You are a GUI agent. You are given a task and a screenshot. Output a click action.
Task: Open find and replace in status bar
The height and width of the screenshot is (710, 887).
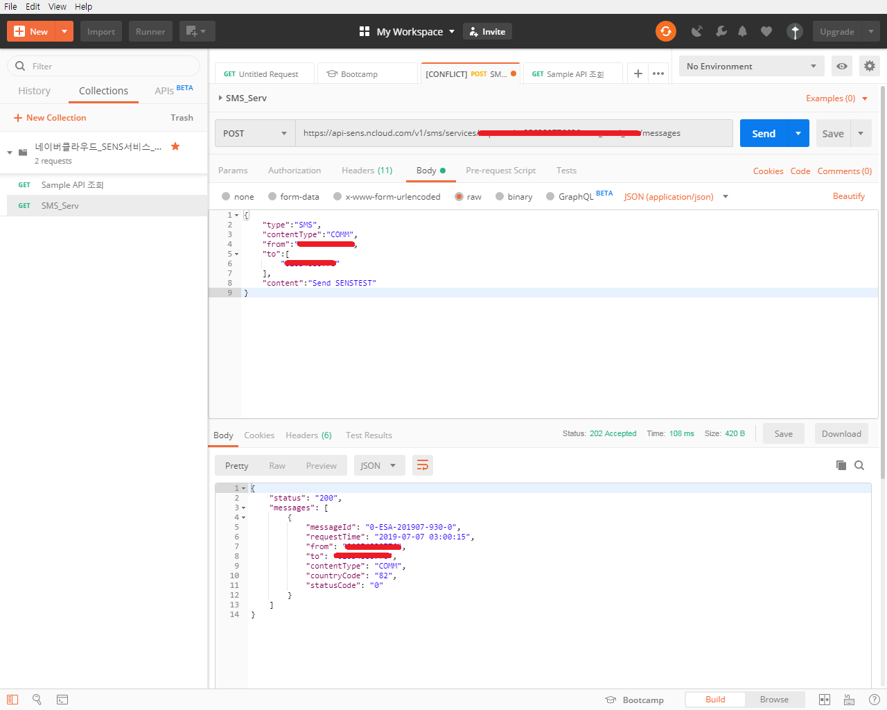[x=37, y=700]
